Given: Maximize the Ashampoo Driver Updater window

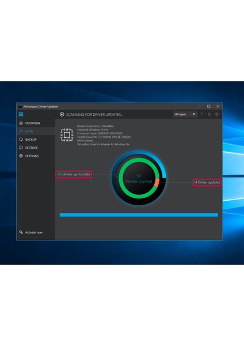Looking at the screenshot, I should pyautogui.click(x=208, y=106).
